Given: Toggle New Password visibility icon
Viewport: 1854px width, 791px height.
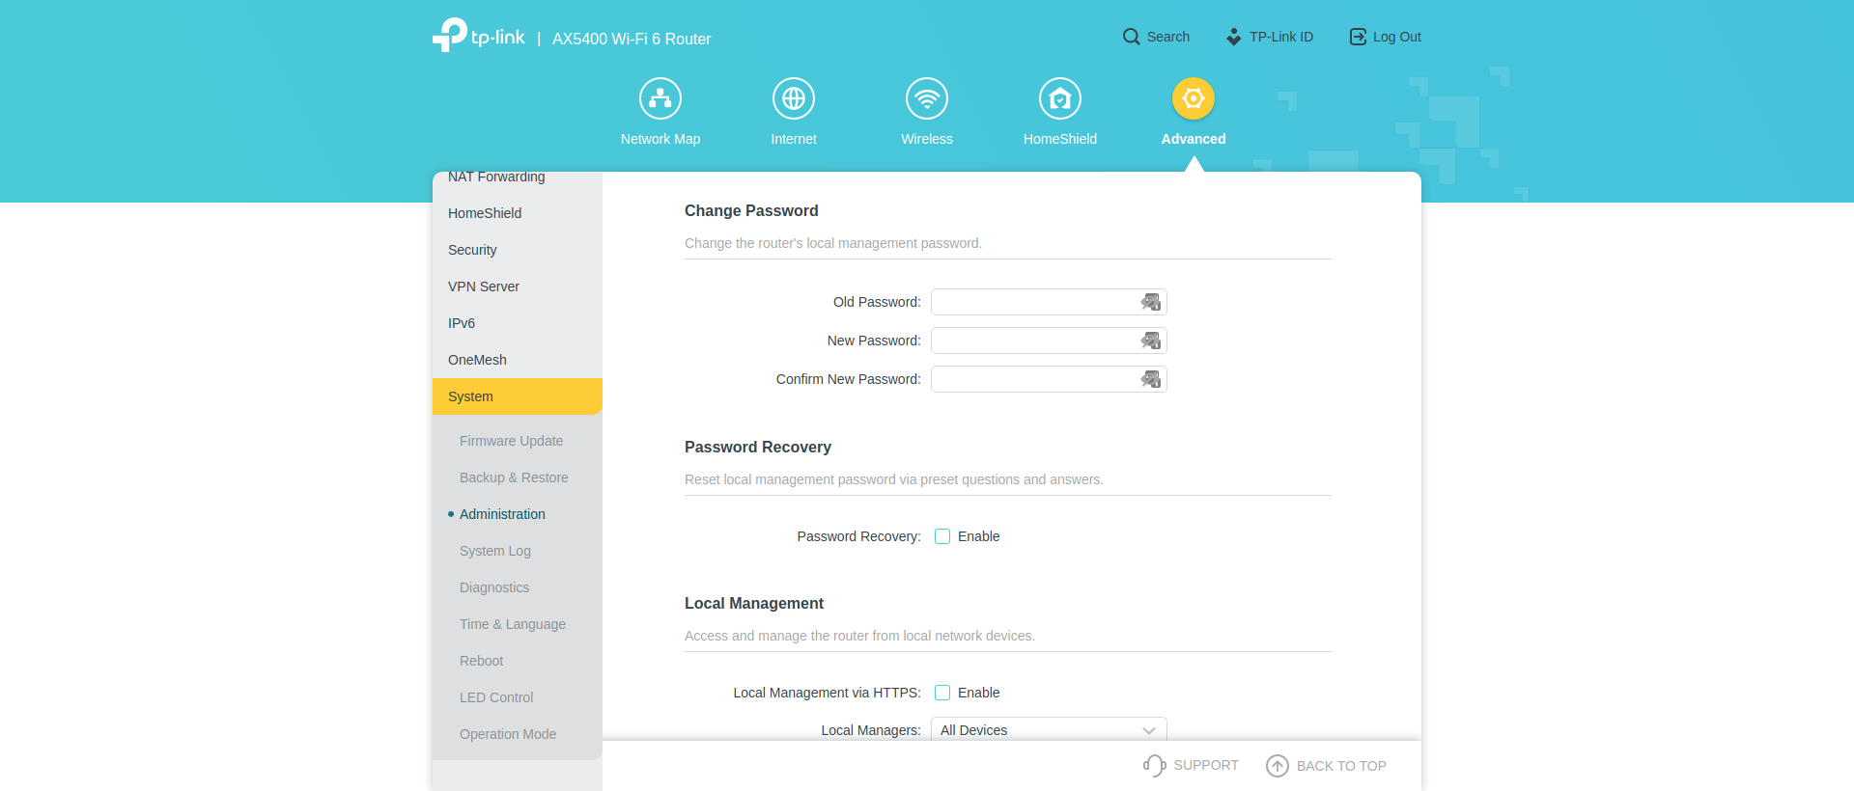Looking at the screenshot, I should 1150,341.
